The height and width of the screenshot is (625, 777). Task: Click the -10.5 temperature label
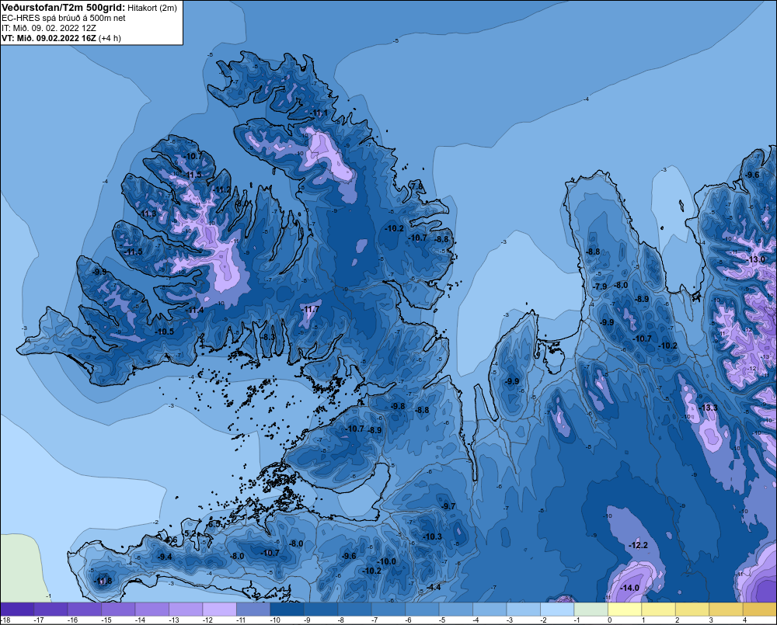tap(164, 332)
